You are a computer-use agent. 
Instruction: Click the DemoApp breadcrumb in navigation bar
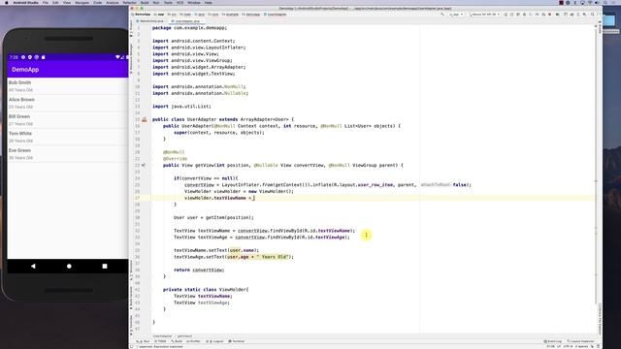click(x=142, y=15)
